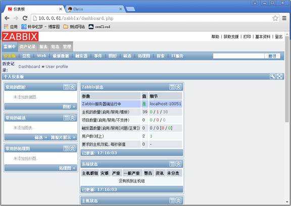Open a new browser tab

tap(130, 9)
